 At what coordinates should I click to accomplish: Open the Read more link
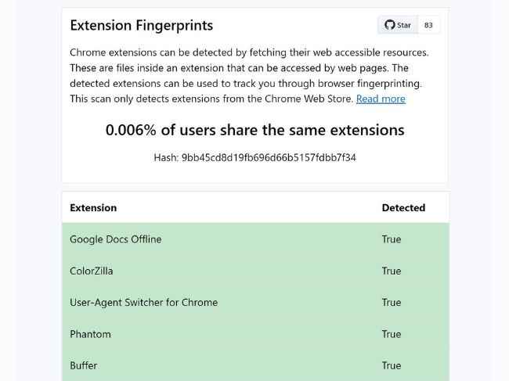click(x=381, y=99)
